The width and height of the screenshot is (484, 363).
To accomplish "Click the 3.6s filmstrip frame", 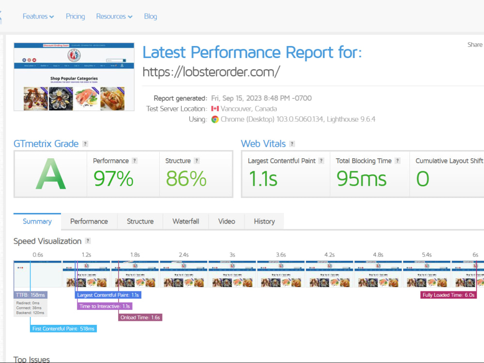I will (281, 274).
